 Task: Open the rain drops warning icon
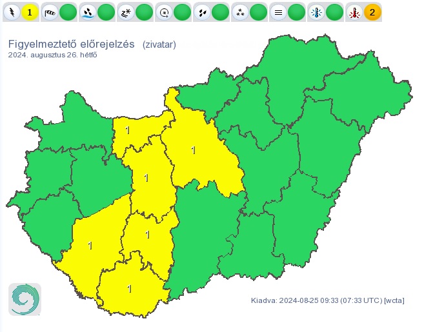tap(203, 12)
